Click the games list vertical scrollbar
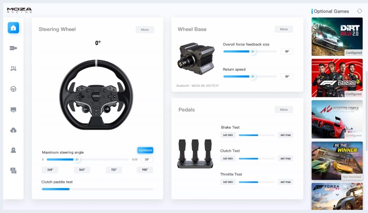 click(366, 110)
